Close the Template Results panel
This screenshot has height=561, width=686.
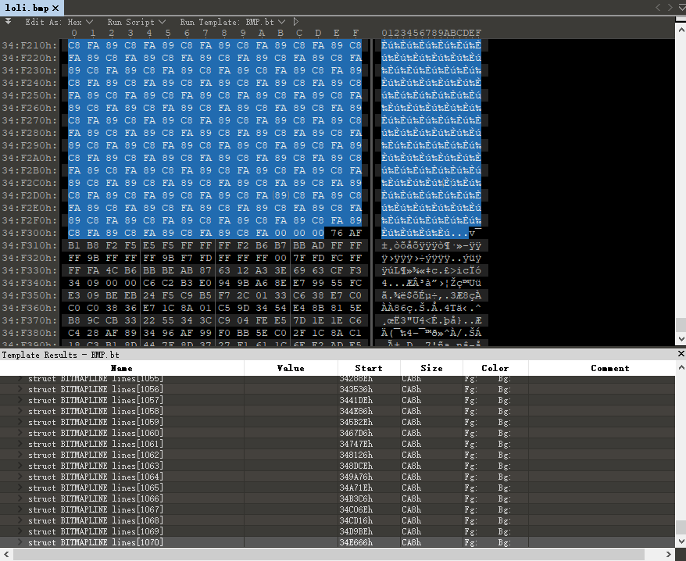pyautogui.click(x=679, y=354)
